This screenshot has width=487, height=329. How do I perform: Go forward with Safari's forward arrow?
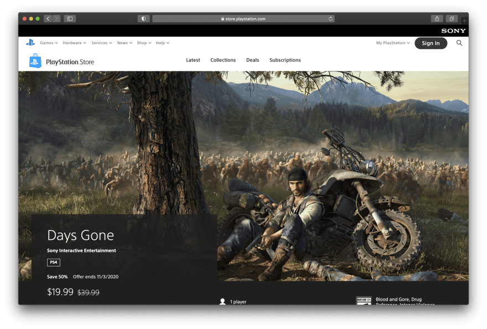pos(56,19)
